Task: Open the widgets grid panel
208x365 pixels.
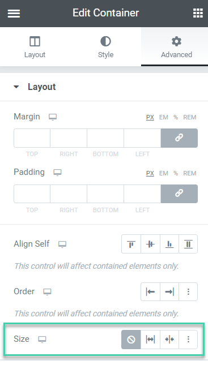Action: (x=198, y=13)
